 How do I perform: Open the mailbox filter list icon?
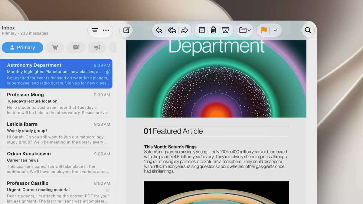95,30
